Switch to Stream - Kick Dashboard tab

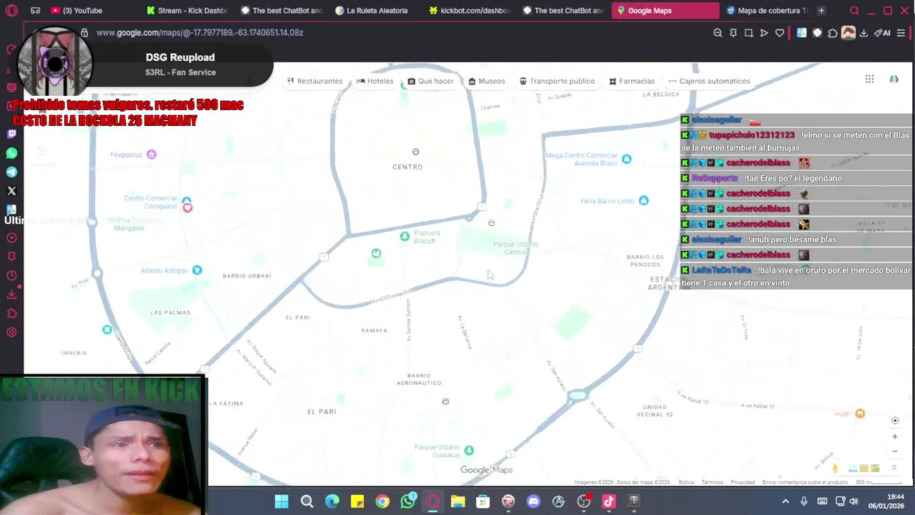(x=186, y=11)
